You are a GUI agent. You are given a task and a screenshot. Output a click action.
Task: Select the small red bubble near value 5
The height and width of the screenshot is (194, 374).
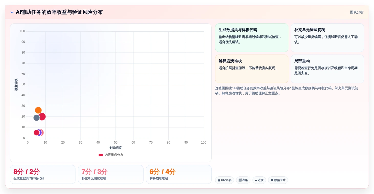pos(37,133)
